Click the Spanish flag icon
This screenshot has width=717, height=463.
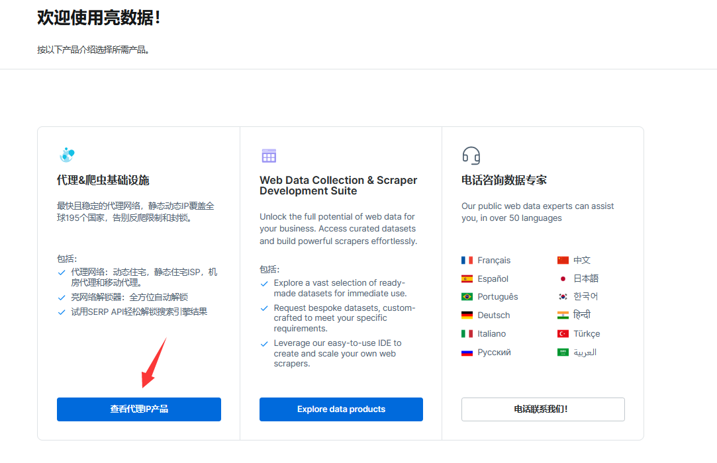click(467, 279)
